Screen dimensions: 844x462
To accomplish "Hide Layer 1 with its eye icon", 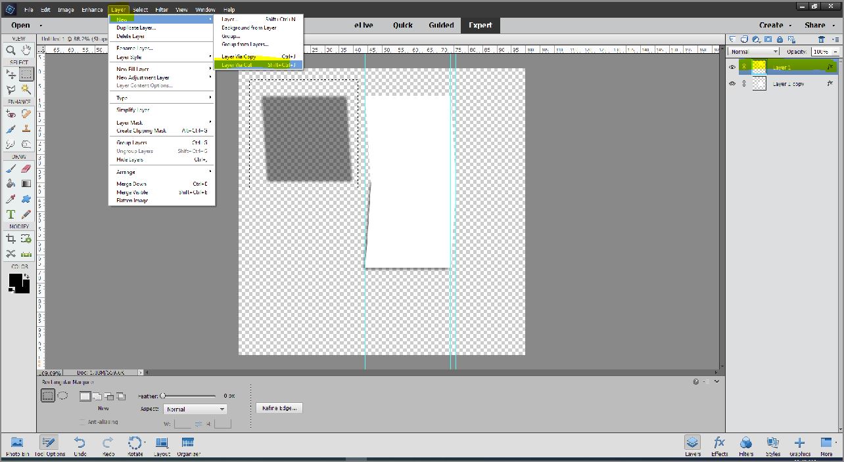I will click(732, 67).
